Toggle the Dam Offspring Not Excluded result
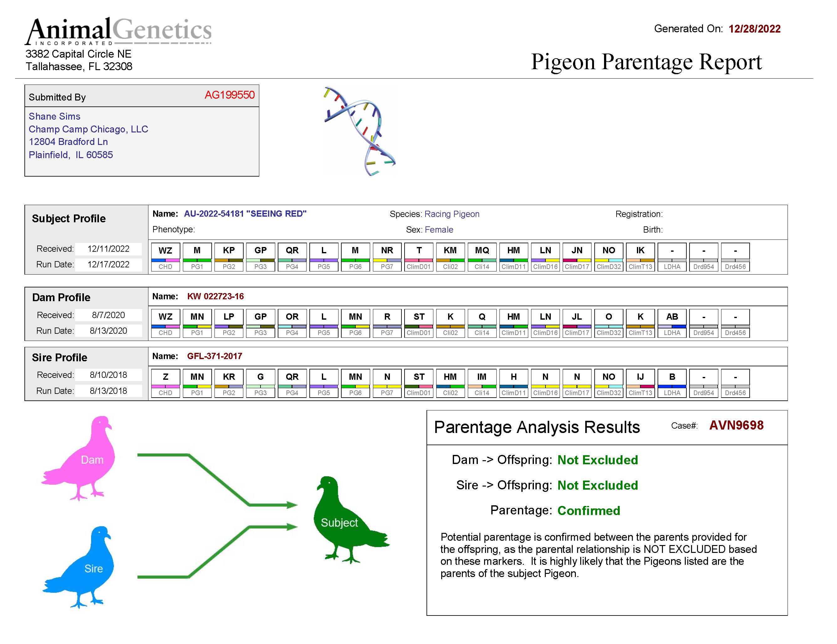The width and height of the screenshot is (837, 644). point(597,460)
